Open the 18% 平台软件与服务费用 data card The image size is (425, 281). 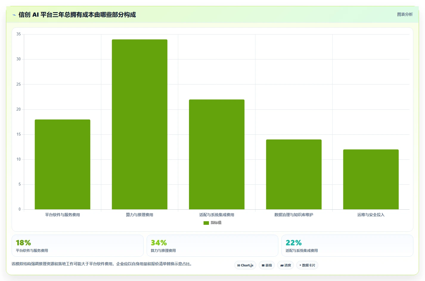click(x=77, y=246)
